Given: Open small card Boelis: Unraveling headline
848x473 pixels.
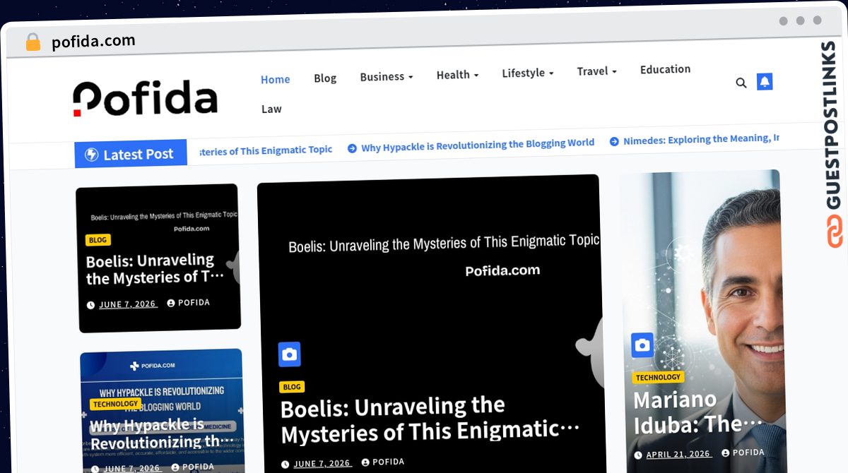Looking at the screenshot, I should coord(155,270).
